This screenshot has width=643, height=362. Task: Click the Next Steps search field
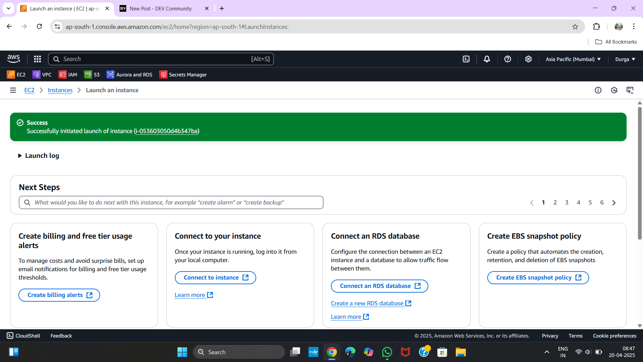coord(171,202)
